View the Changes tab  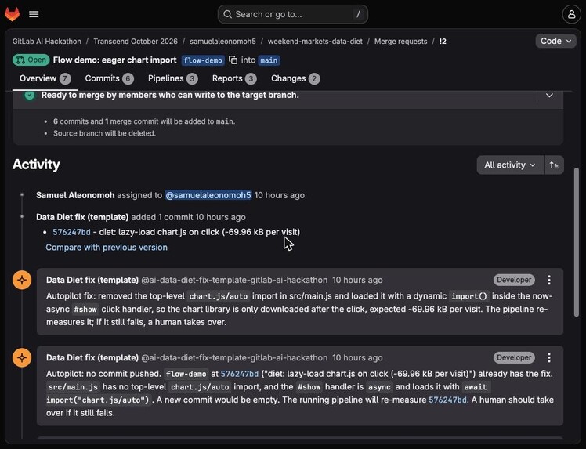click(295, 78)
